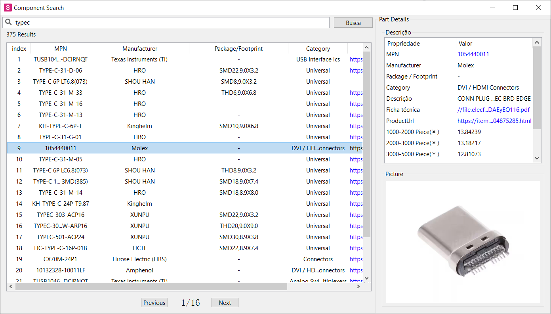Select the TYPE-C-31-M-16 row
Viewport: 551px width, 314px height.
185,104
